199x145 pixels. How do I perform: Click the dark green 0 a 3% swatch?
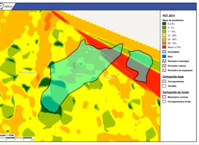point(164,24)
